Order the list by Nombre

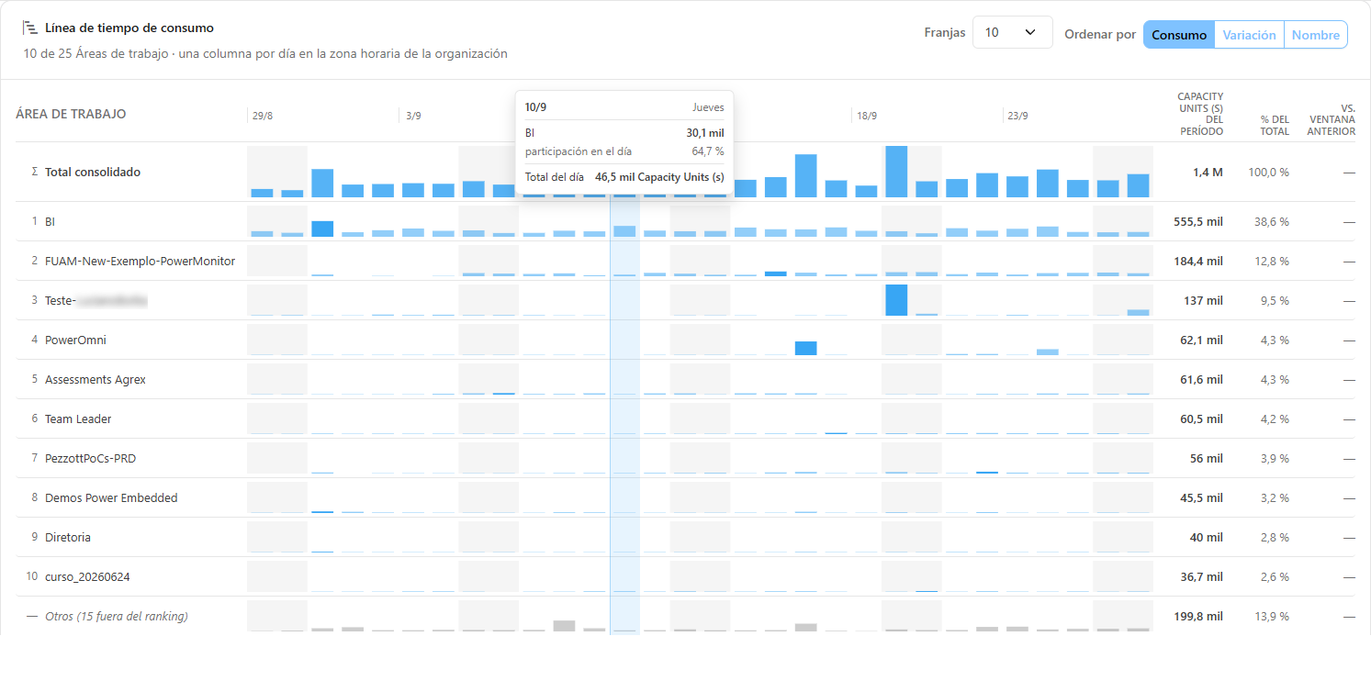pyautogui.click(x=1315, y=35)
